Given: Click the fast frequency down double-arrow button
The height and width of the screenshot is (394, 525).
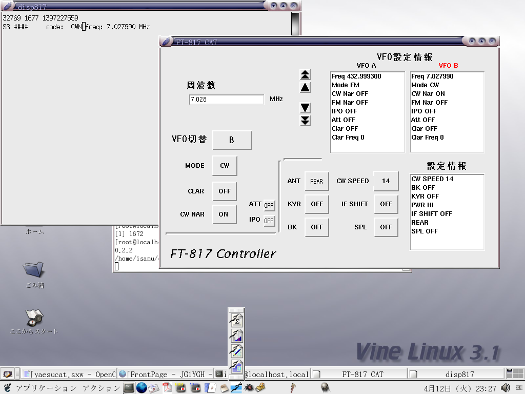Looking at the screenshot, I should [305, 121].
